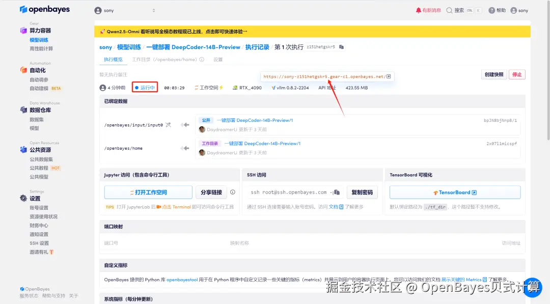Click the OpenBayes logo

44,10
